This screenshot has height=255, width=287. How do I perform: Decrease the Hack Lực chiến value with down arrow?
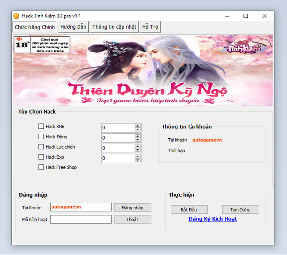[138, 150]
